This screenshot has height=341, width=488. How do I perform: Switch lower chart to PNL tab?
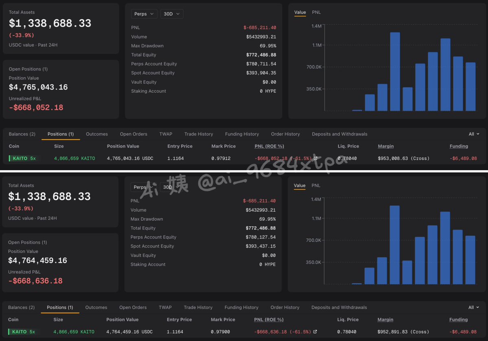[x=316, y=185]
